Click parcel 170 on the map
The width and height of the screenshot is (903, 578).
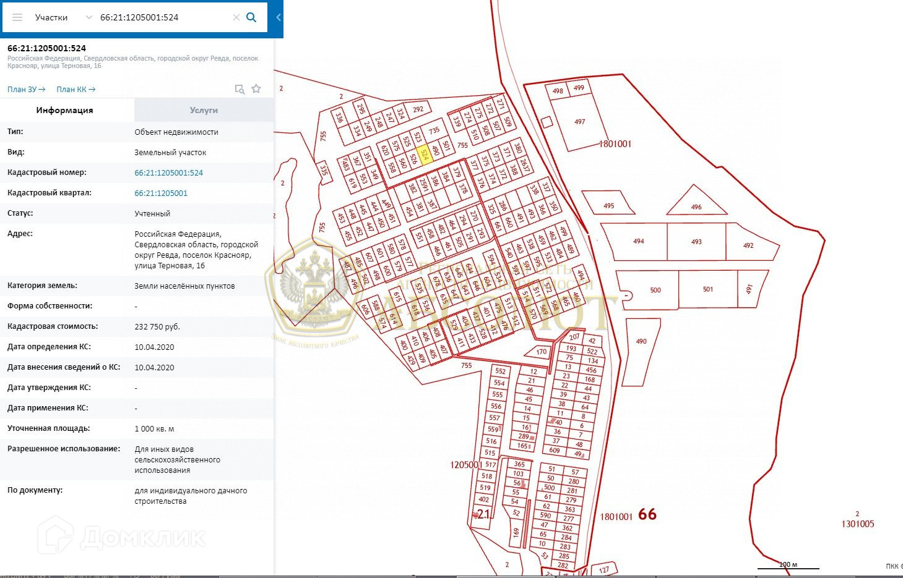tap(540, 352)
